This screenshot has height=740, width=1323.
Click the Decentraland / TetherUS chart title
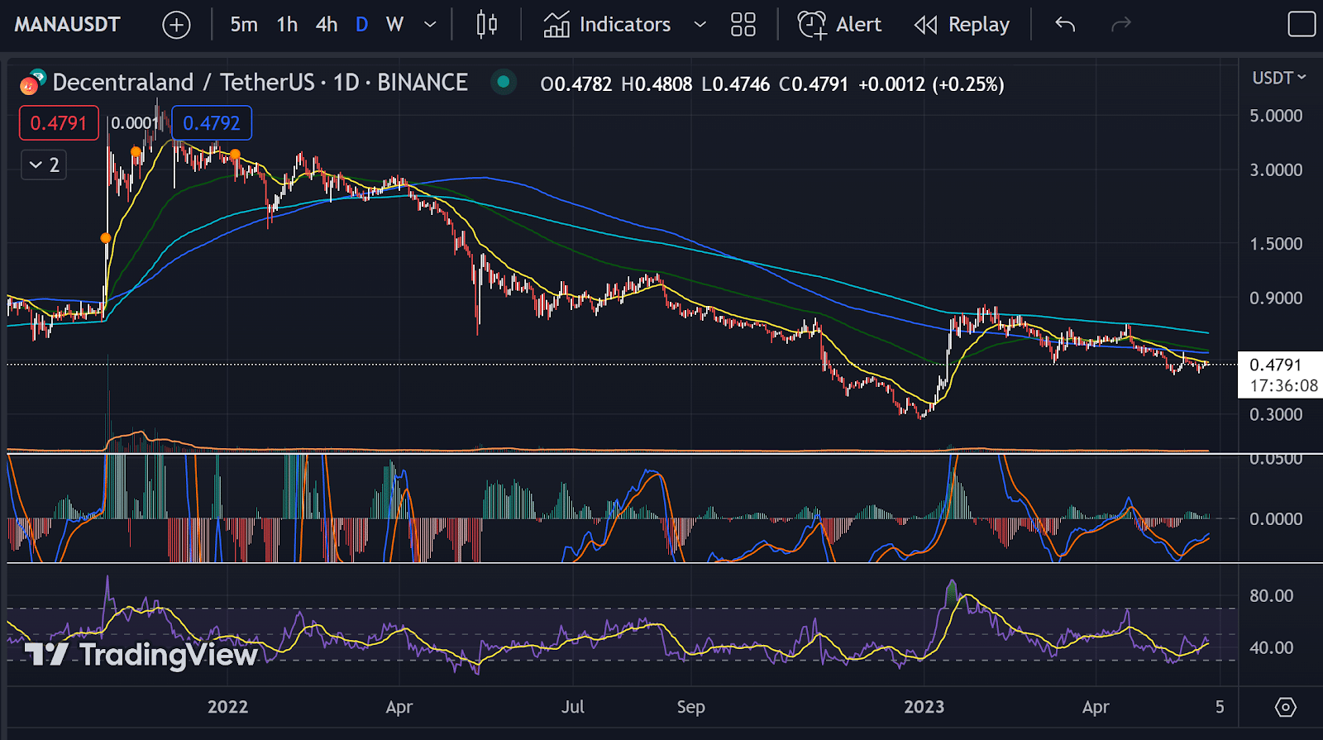coord(260,83)
